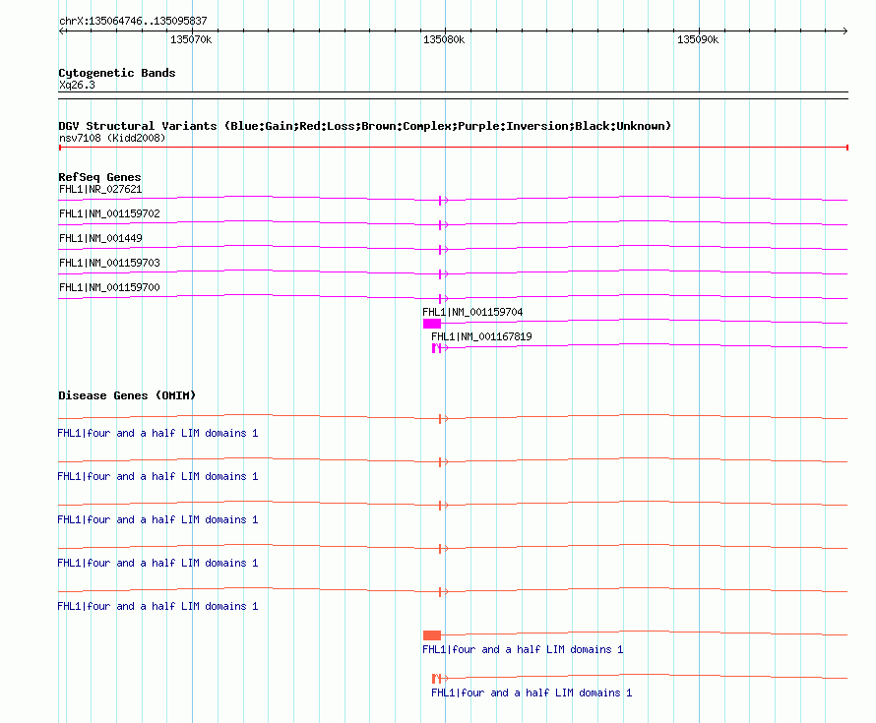The image size is (876, 723).
Task: Click the NM_001449 exon arrow marker
Action: point(444,250)
